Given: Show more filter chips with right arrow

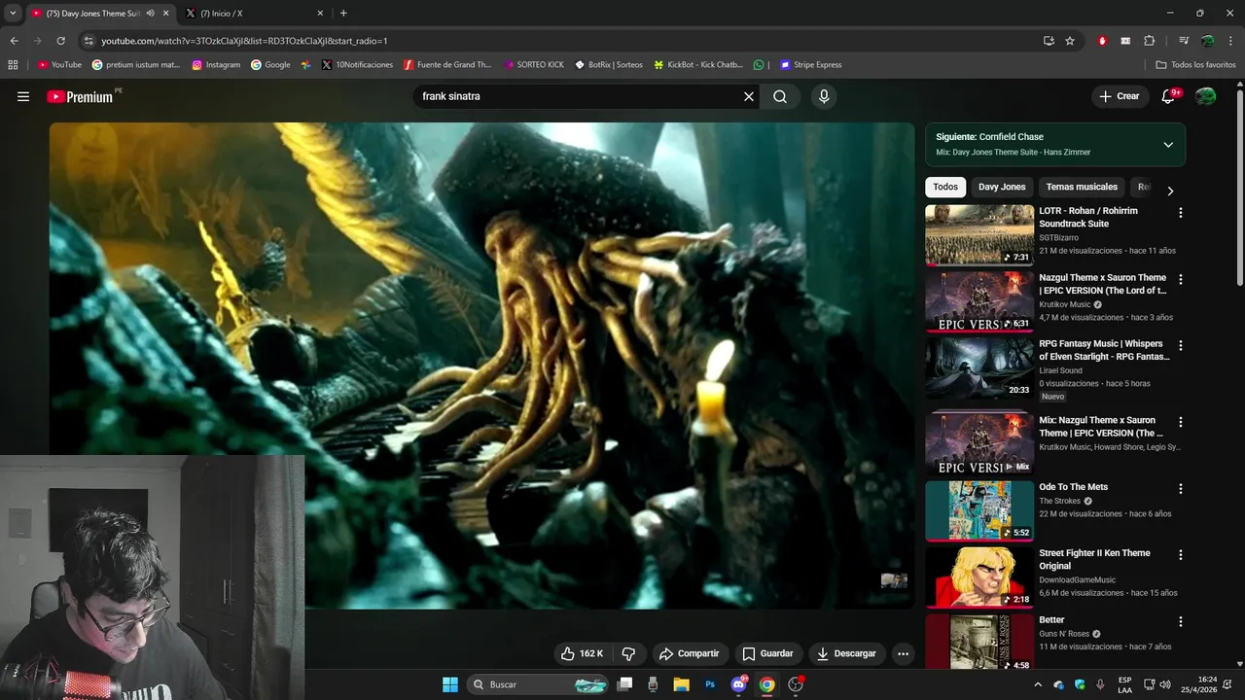Looking at the screenshot, I should pyautogui.click(x=1170, y=192).
